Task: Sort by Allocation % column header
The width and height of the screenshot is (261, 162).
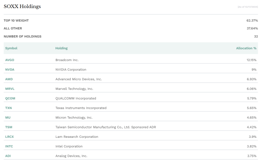Action: pos(246,48)
